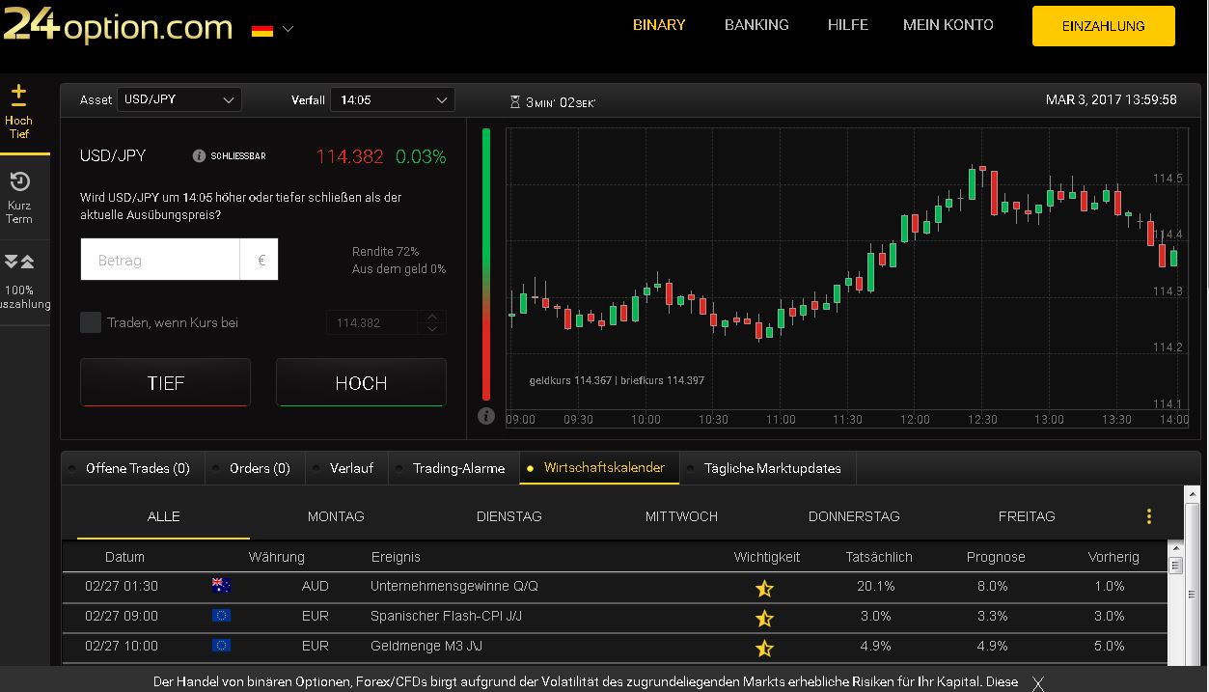Click the Ereignis column header
Image resolution: width=1209 pixels, height=692 pixels.
click(x=396, y=557)
